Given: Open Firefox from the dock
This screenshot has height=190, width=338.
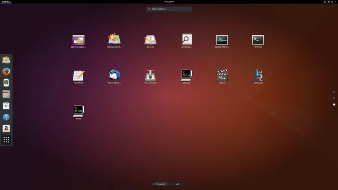Looking at the screenshot, I should (x=6, y=71).
